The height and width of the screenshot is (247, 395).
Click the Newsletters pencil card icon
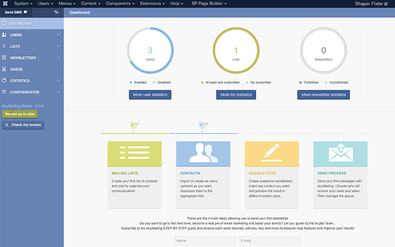coord(272,154)
